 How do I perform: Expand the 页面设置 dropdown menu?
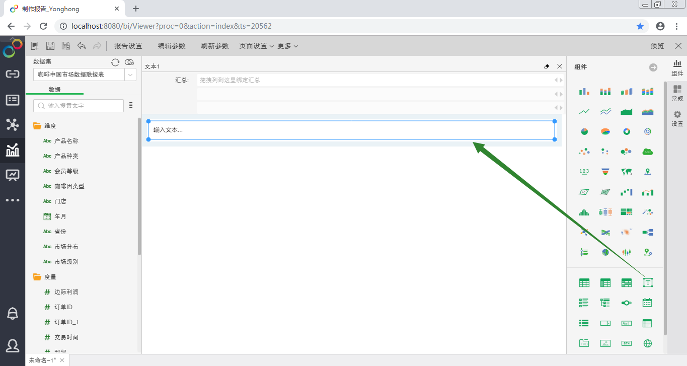256,46
